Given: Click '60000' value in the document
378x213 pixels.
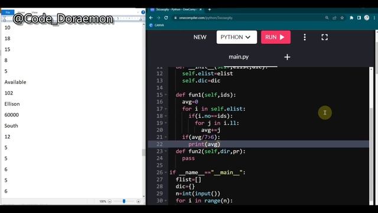Looking at the screenshot, I should [12, 115].
